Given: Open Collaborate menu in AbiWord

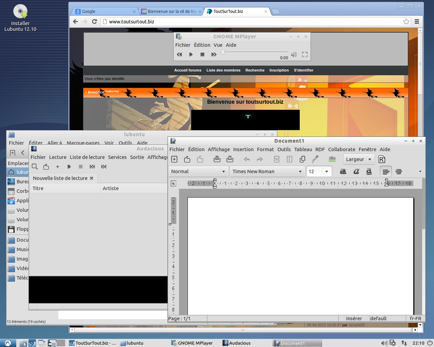Looking at the screenshot, I should point(342,149).
